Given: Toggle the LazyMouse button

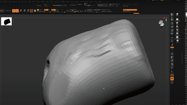Looking at the screenshot, I should pyautogui.click(x=39, y=5).
